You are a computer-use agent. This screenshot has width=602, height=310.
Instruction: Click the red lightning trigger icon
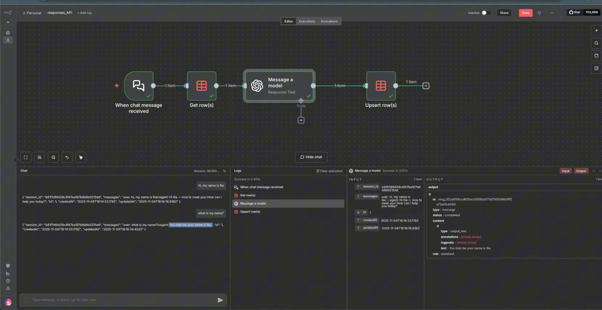117,85
